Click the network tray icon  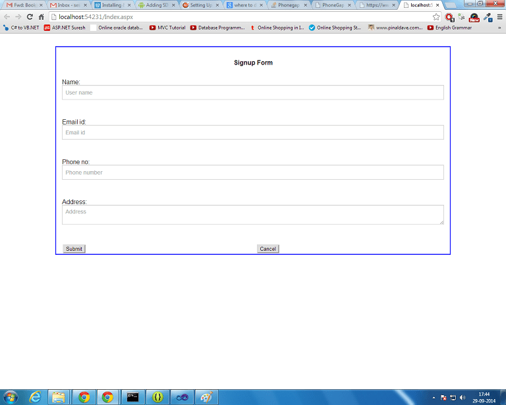453,398
